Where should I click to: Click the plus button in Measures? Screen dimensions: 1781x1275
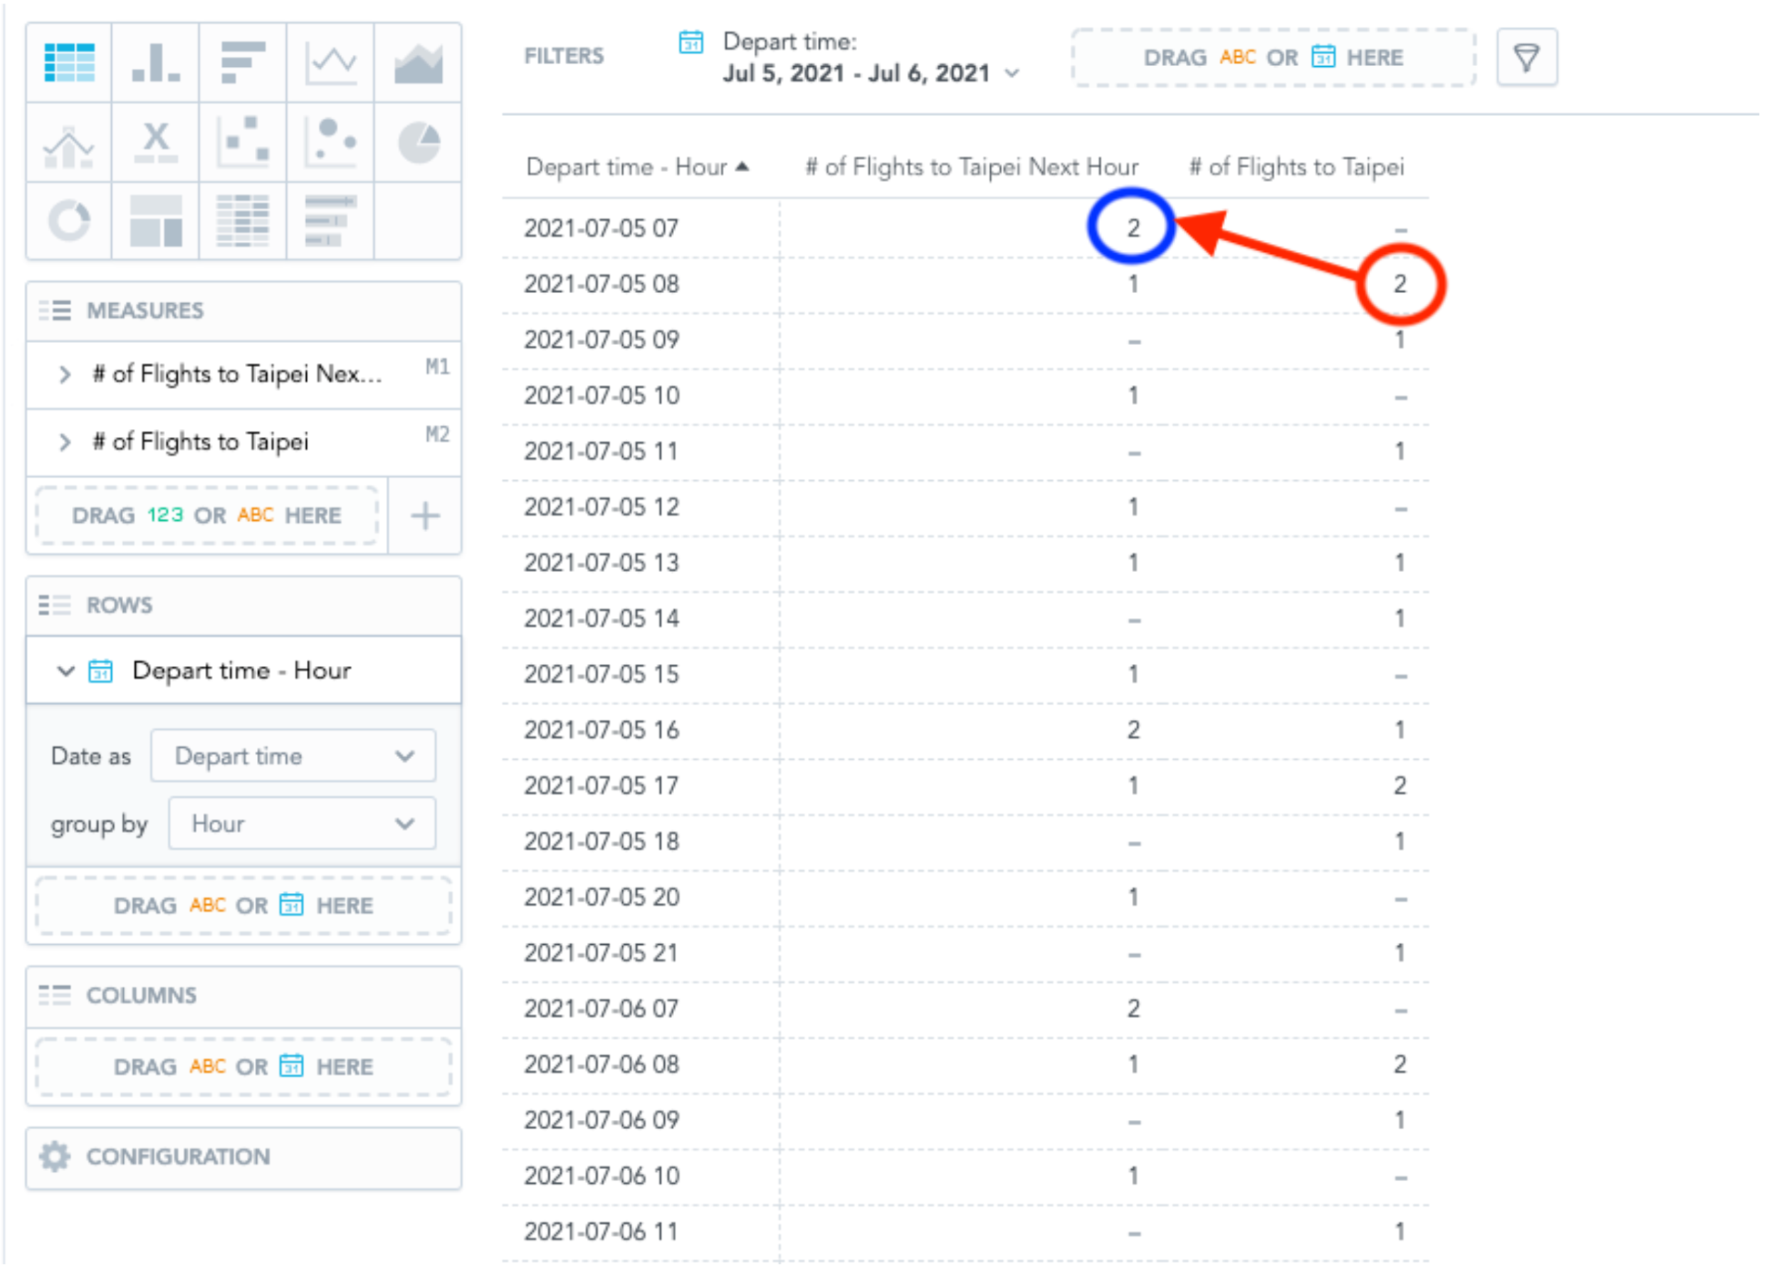[425, 517]
